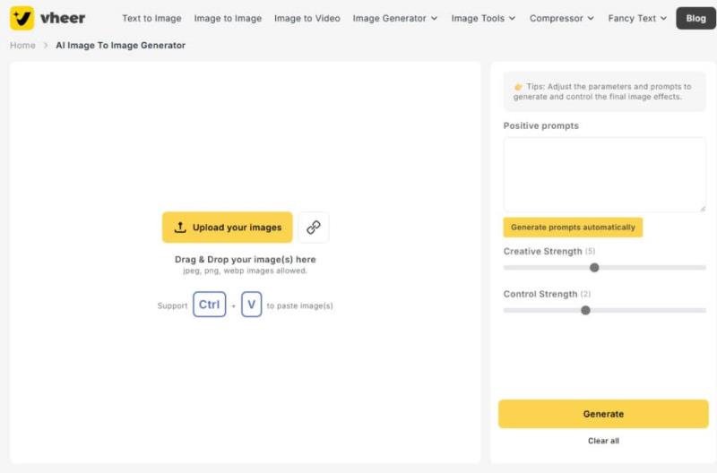Click the Ctrl key icon
This screenshot has width=717, height=473.
point(210,305)
